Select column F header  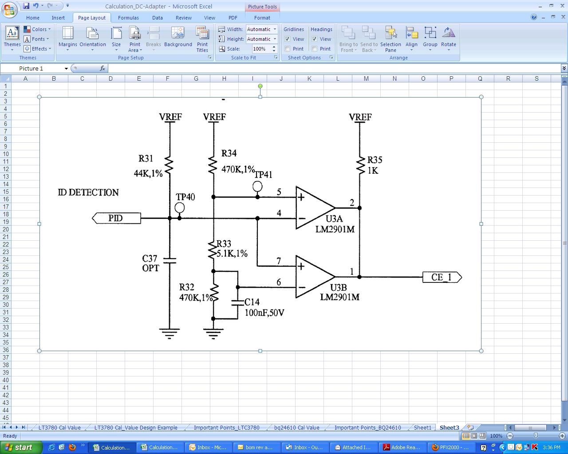pyautogui.click(x=167, y=78)
